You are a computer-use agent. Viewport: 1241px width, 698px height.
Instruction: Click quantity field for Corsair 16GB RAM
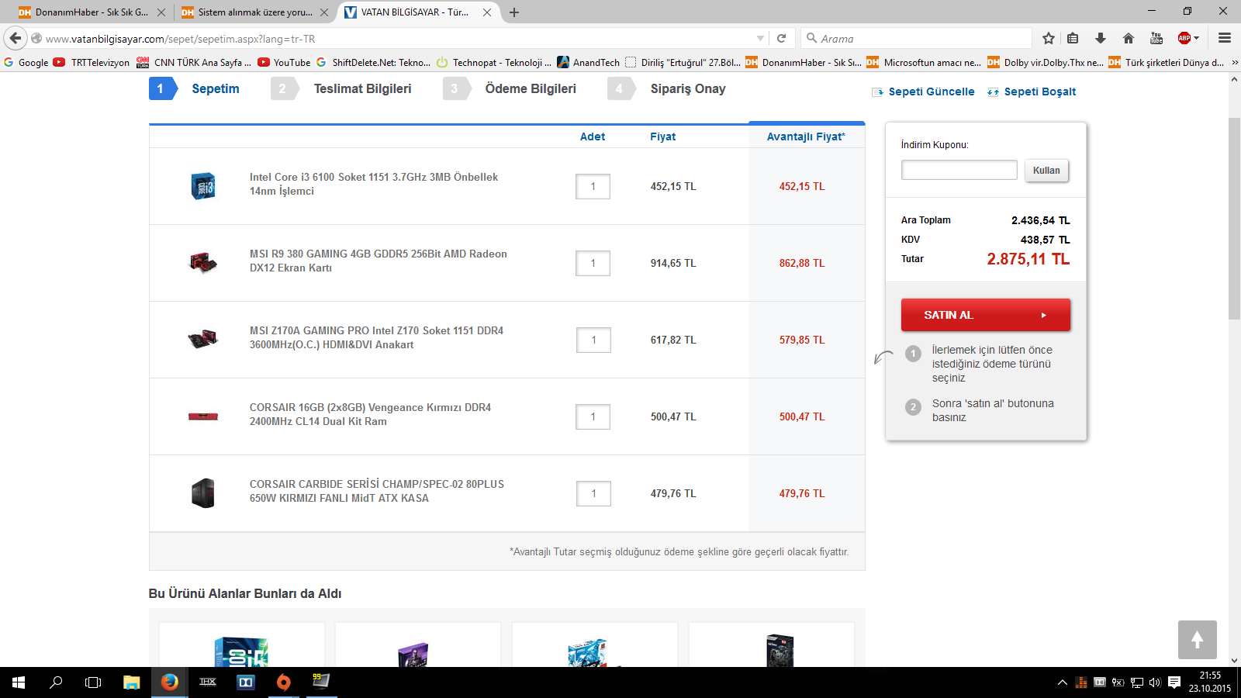tap(593, 416)
